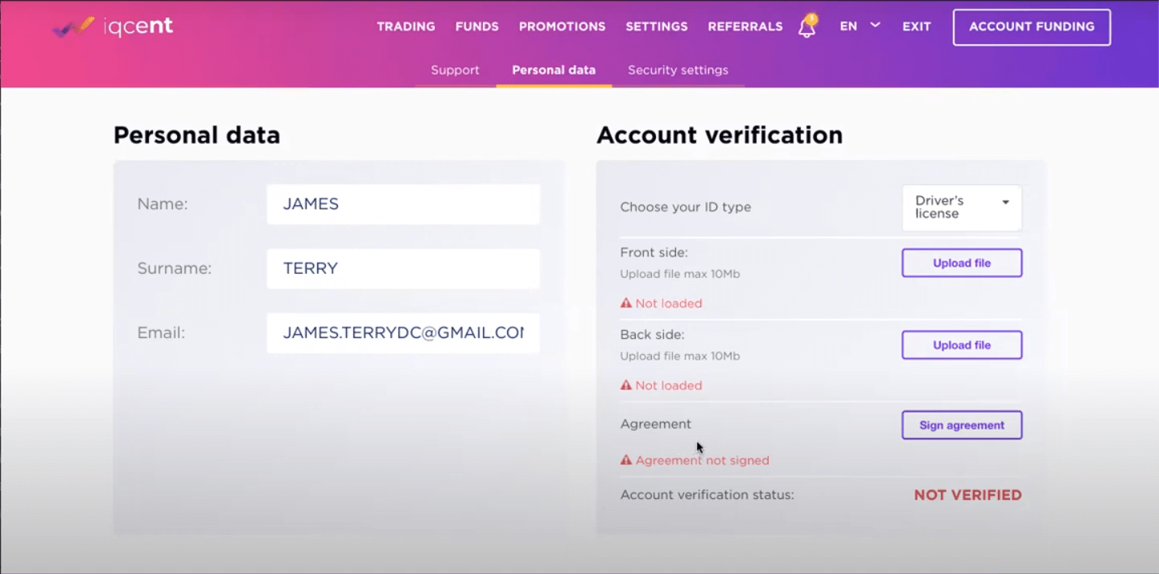The image size is (1159, 574).
Task: Switch to the Support tab
Action: tap(455, 70)
